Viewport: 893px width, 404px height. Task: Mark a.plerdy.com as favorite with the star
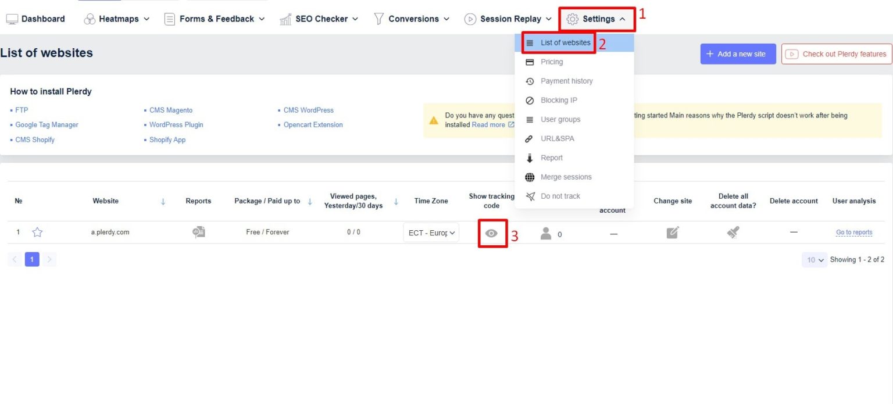click(x=37, y=231)
